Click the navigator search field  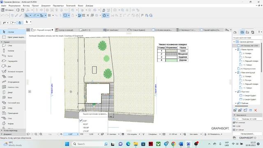coord(247,38)
